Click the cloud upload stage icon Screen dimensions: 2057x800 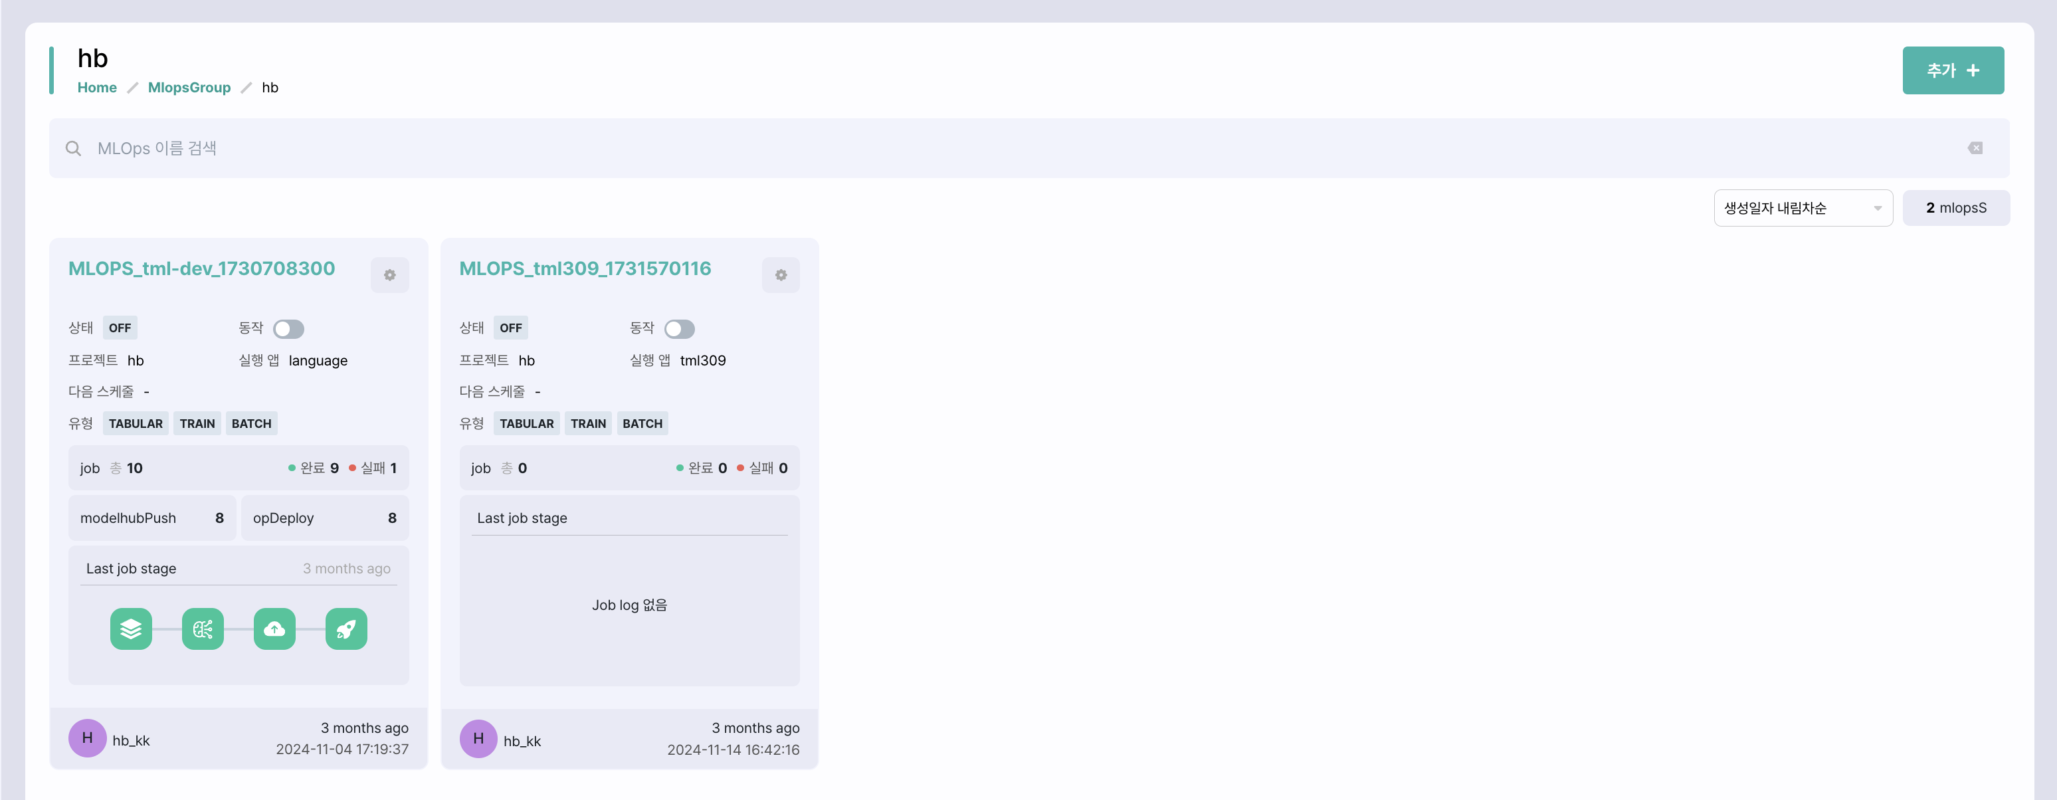[274, 629]
